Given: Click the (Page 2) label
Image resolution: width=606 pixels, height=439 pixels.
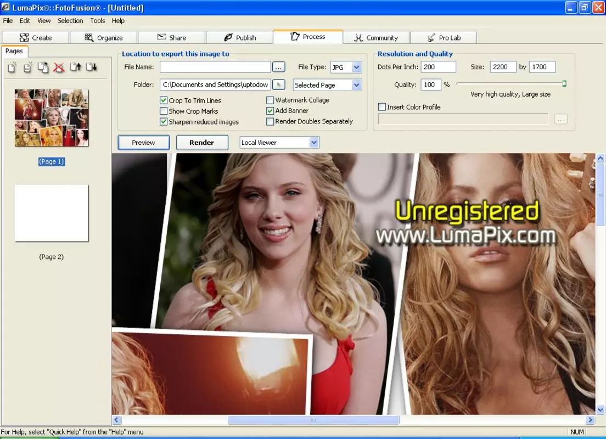Looking at the screenshot, I should 52,257.
